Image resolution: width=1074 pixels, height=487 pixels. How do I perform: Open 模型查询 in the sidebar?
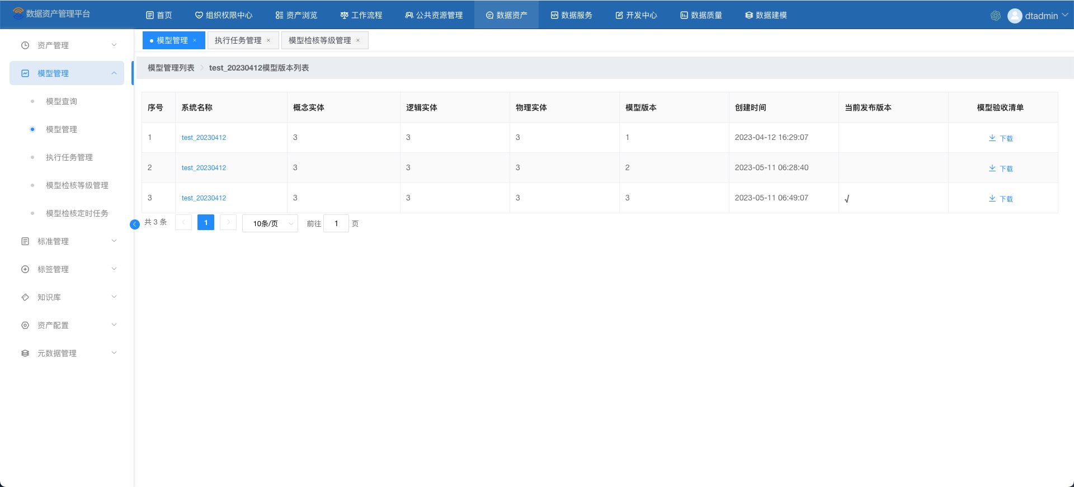tap(62, 101)
